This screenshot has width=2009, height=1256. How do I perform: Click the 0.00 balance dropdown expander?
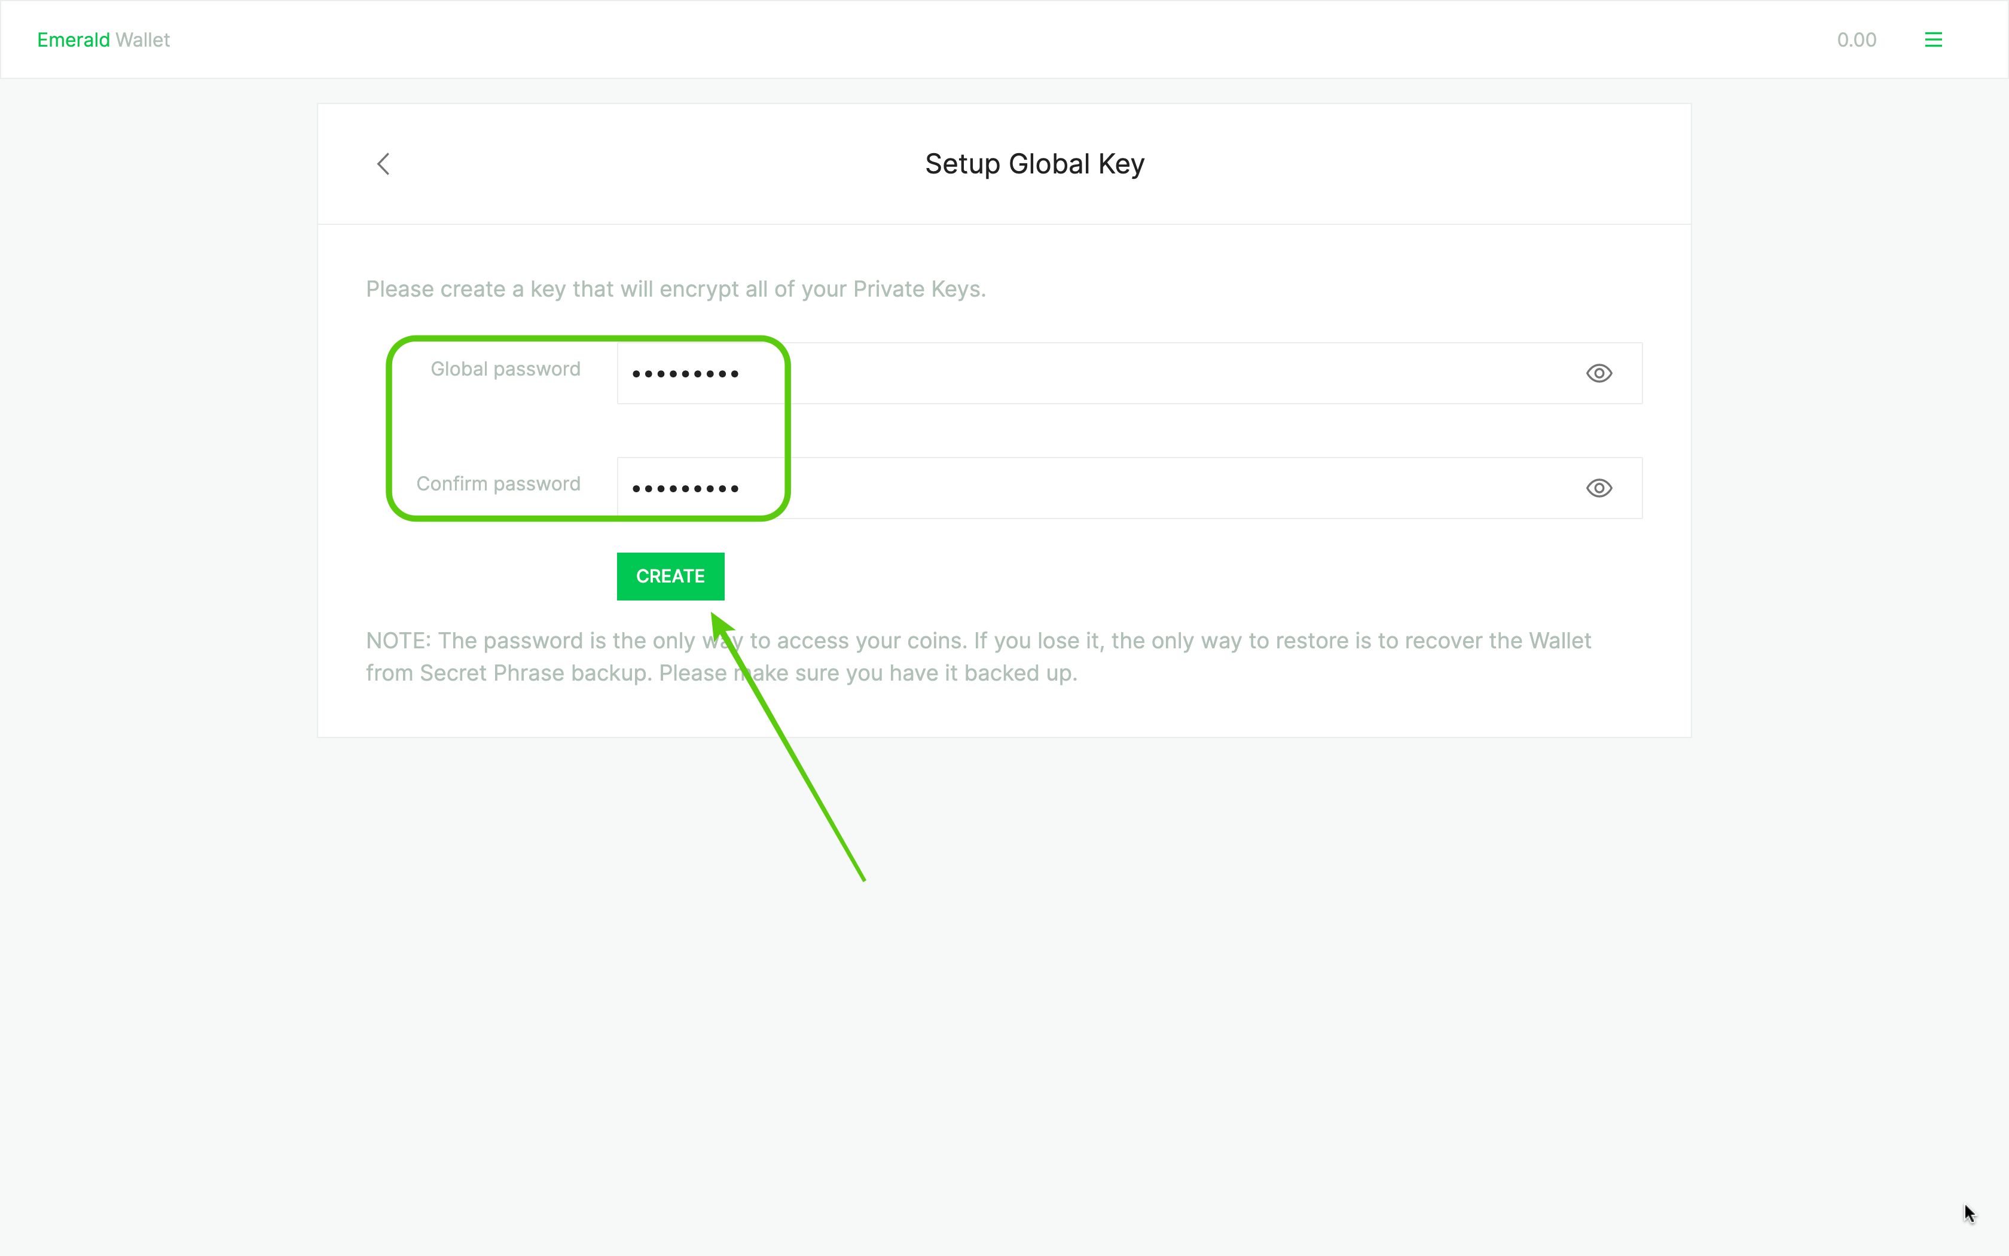[1856, 39]
